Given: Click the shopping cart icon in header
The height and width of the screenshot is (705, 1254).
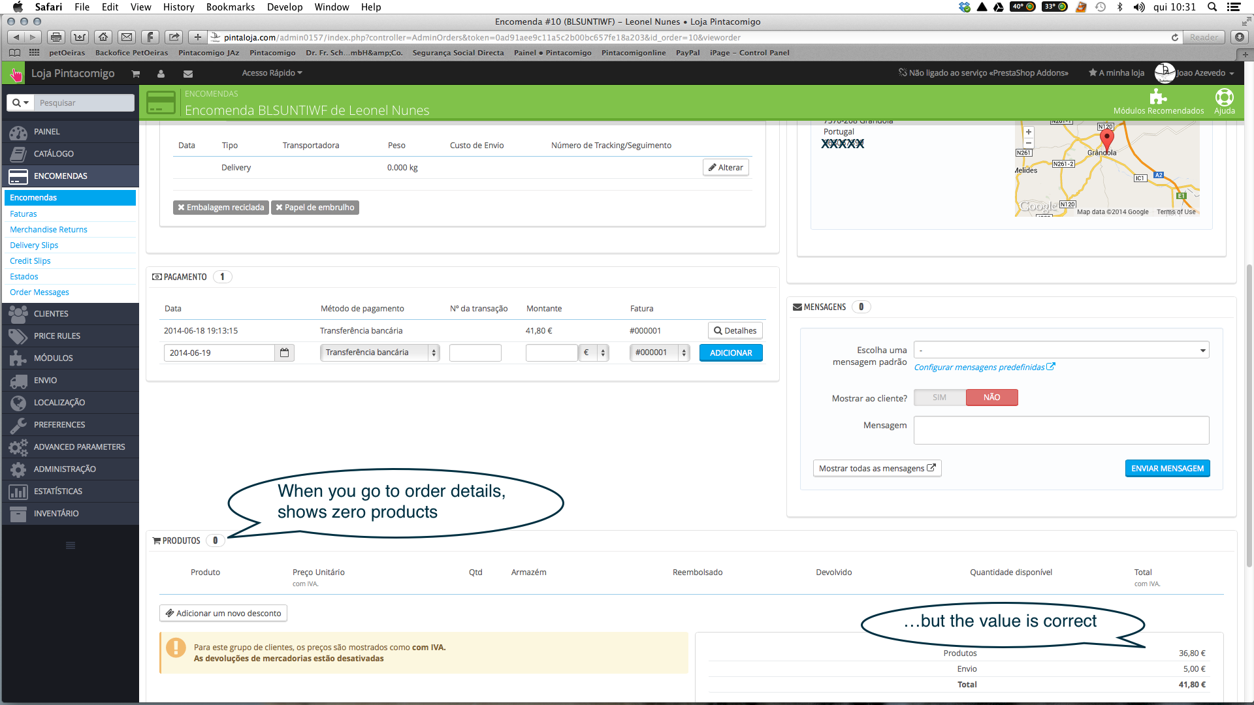Looking at the screenshot, I should 136,74.
